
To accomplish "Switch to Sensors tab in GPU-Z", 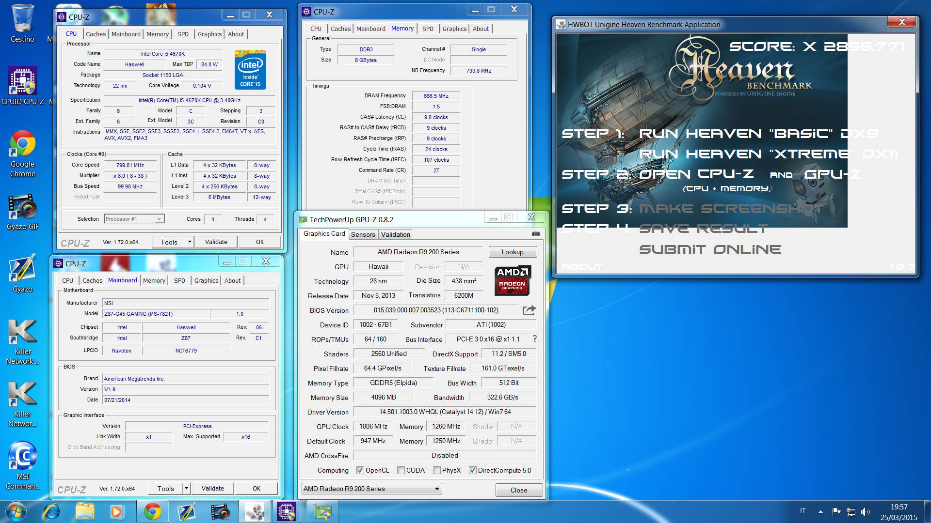I will (363, 234).
